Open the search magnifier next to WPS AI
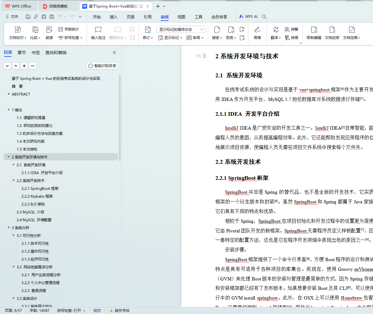 pos(264,17)
